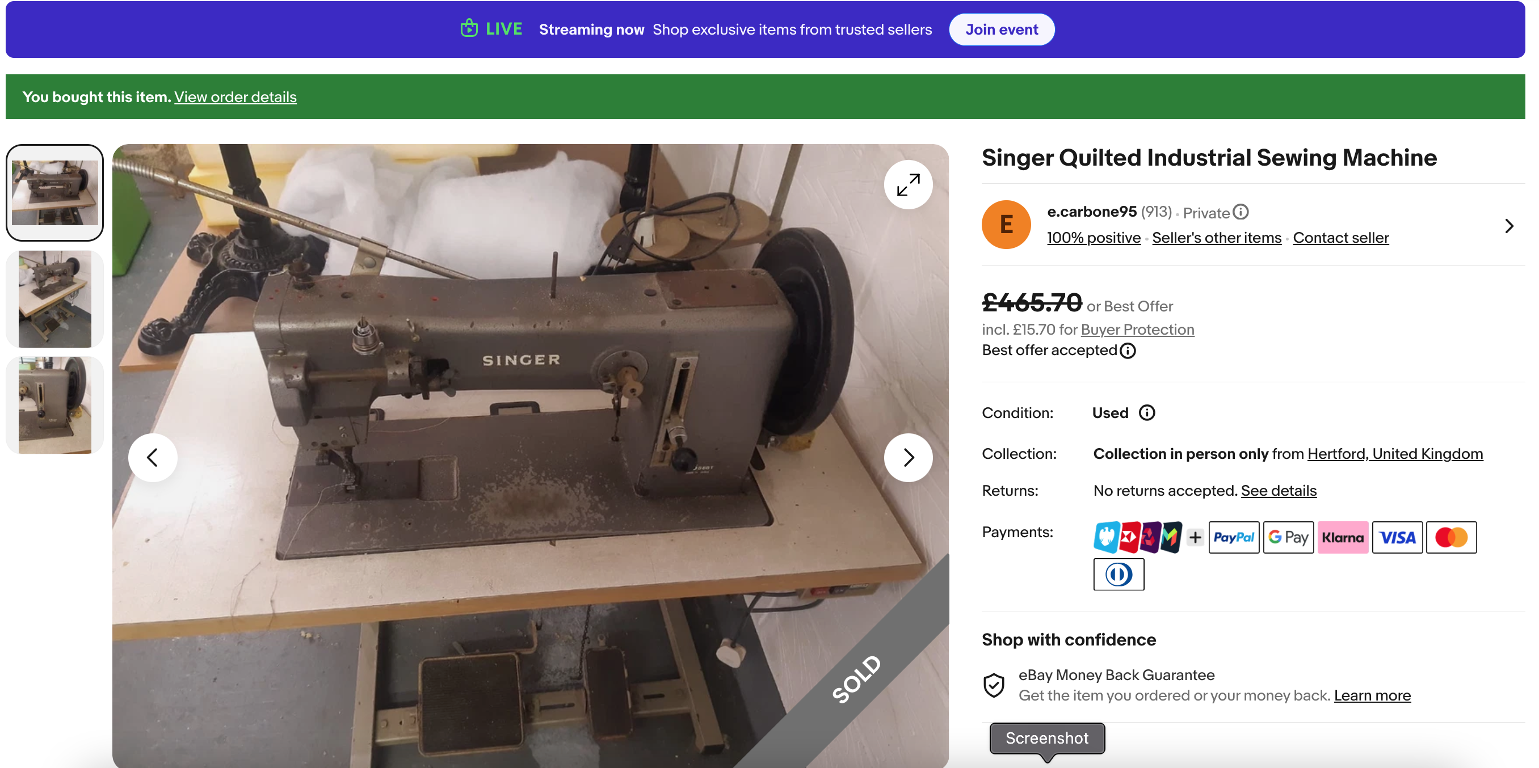
Task: Select the first sewing machine thumbnail
Action: tap(55, 192)
